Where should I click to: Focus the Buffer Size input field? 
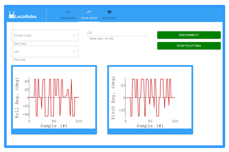[x=116, y=33]
